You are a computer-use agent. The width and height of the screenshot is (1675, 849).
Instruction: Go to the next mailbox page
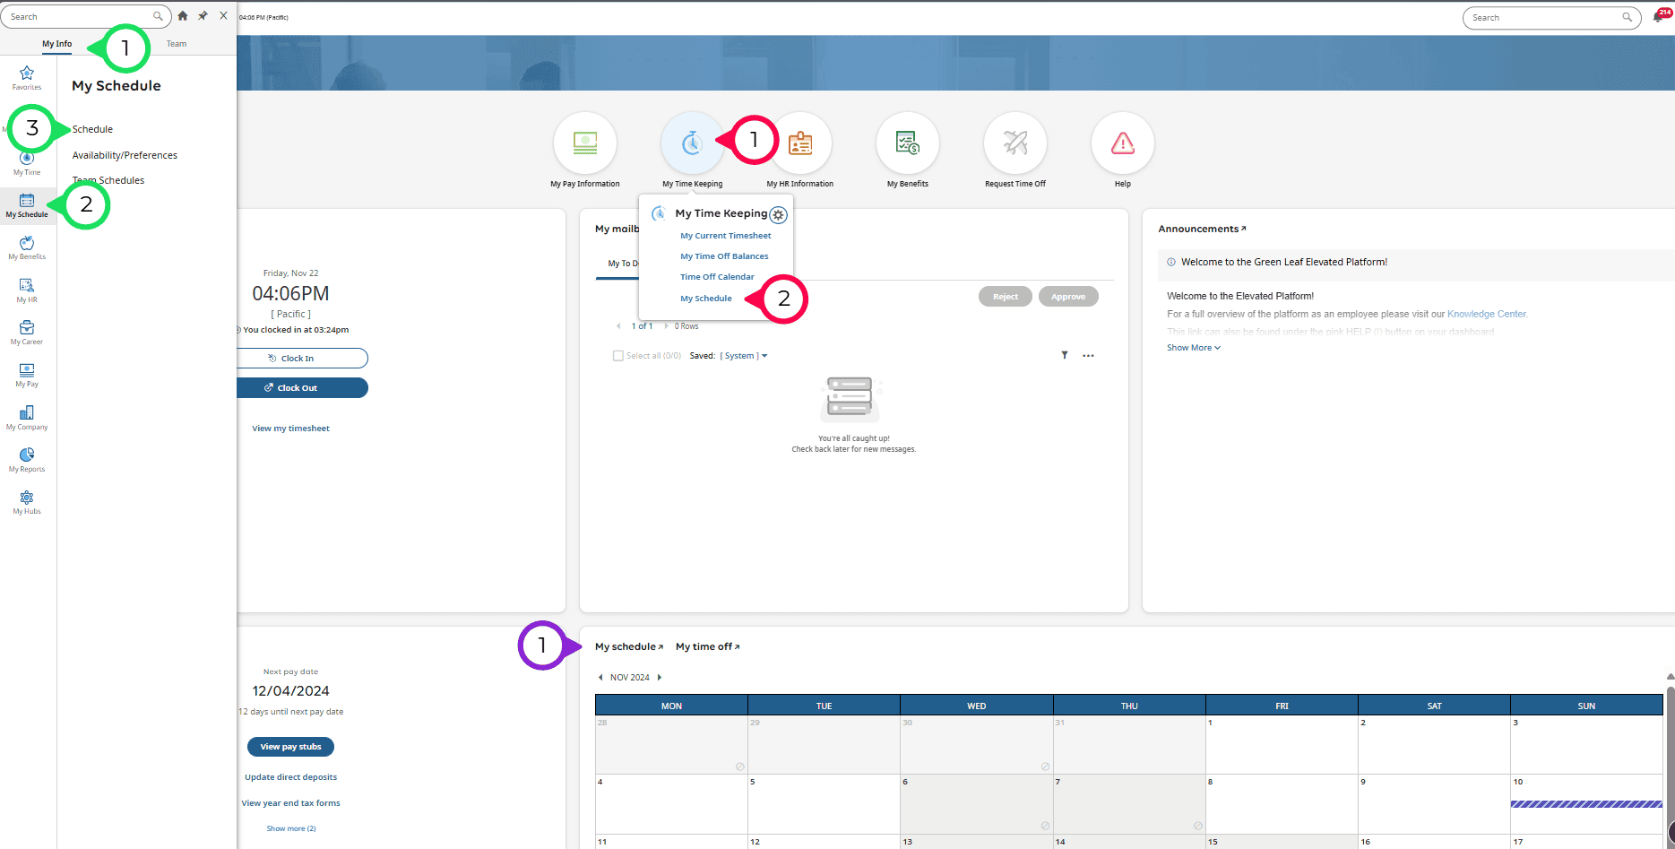point(666,326)
